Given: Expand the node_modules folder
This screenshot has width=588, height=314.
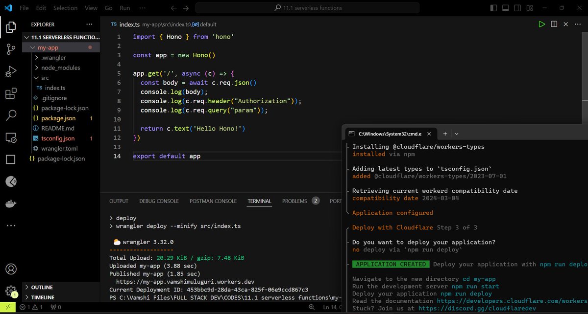Looking at the screenshot, I should point(61,67).
